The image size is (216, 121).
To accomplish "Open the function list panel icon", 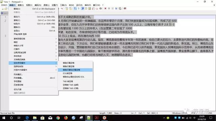I will (93, 8).
